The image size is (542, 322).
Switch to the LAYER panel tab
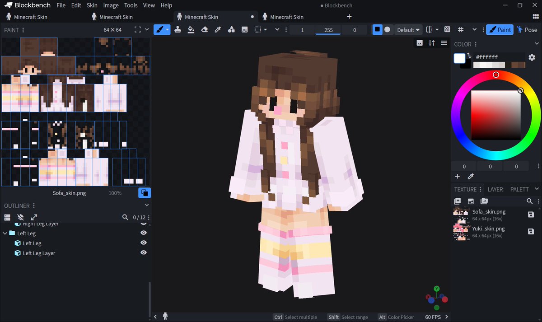click(x=495, y=189)
